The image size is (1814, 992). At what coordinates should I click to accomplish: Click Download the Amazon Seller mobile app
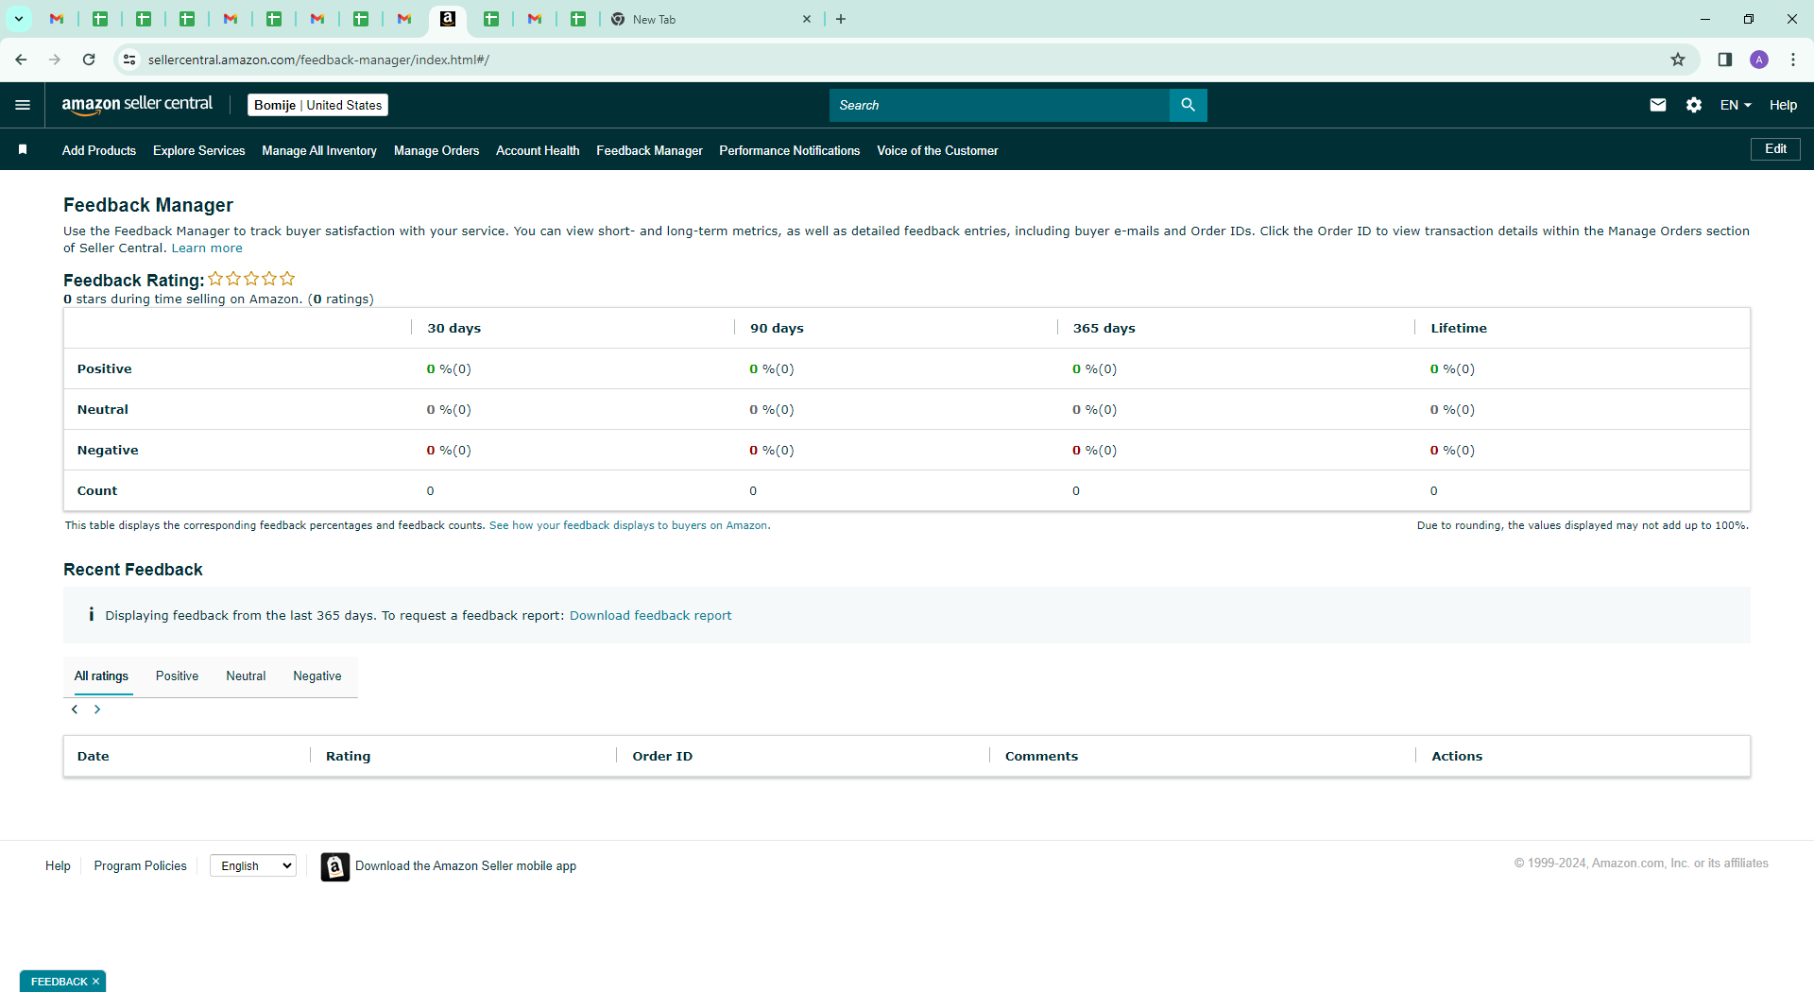466,866
